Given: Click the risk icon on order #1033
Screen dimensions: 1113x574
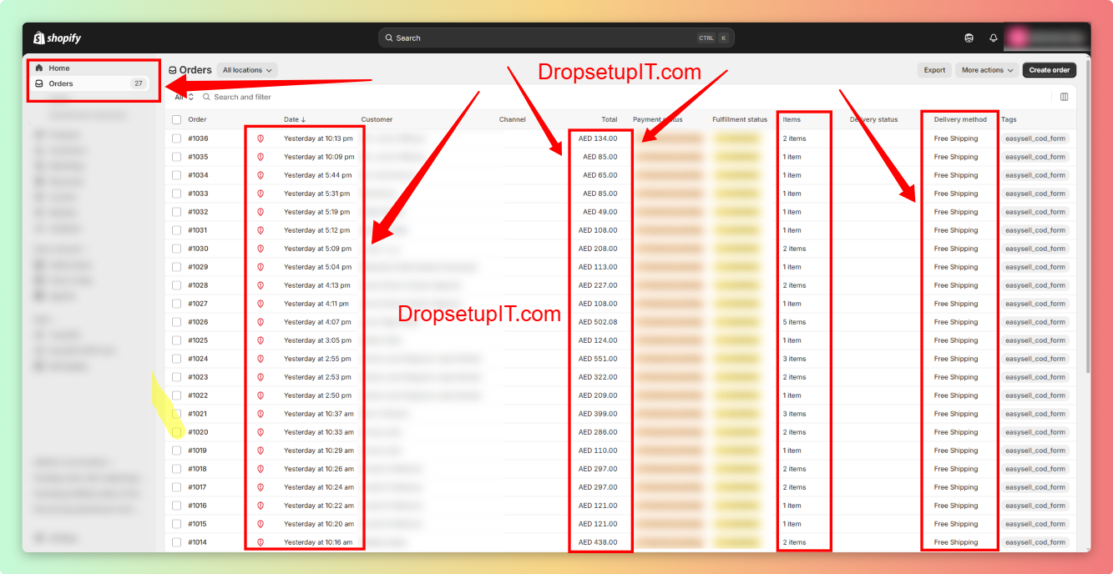Looking at the screenshot, I should pyautogui.click(x=261, y=194).
